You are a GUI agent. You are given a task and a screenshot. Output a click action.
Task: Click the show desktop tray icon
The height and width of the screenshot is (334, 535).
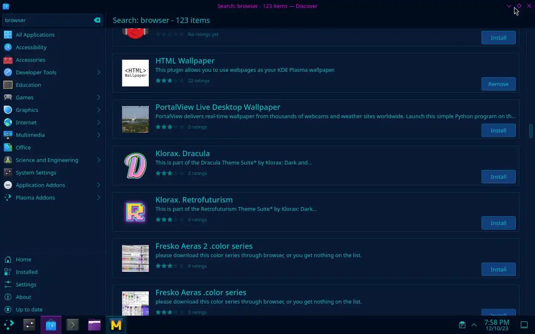pos(524,325)
